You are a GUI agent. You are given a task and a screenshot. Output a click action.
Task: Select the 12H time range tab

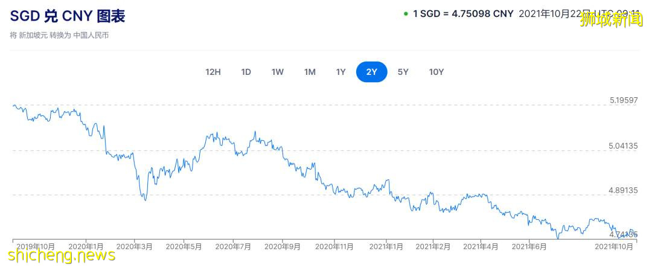click(x=213, y=72)
